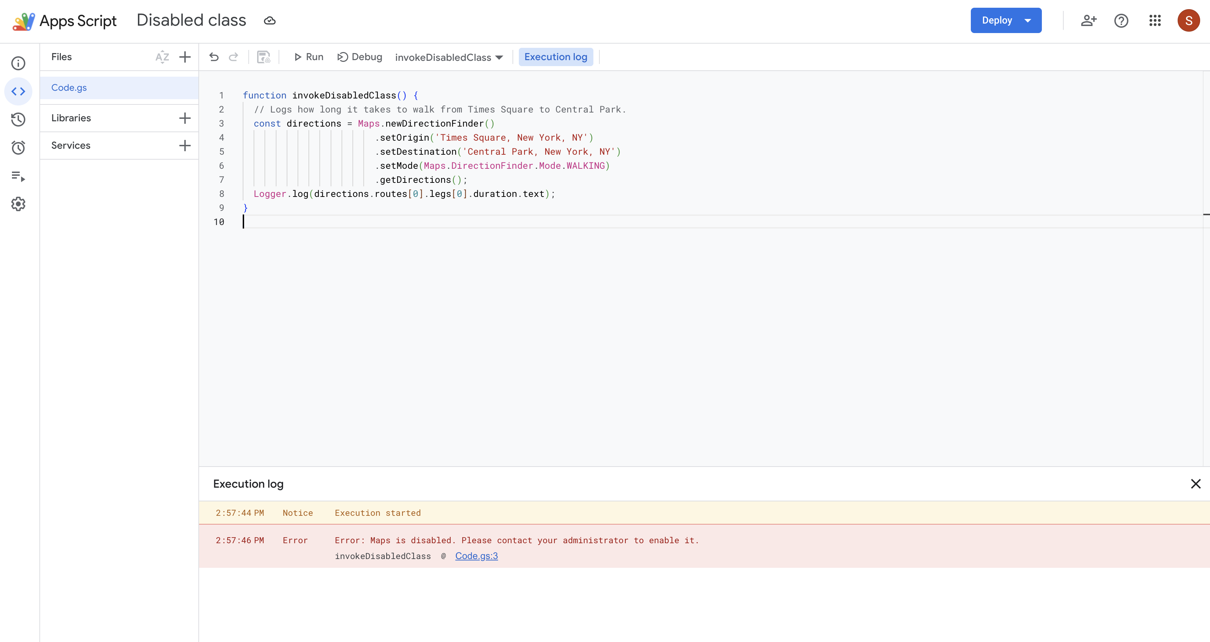Share project with add-person icon

(1088, 21)
